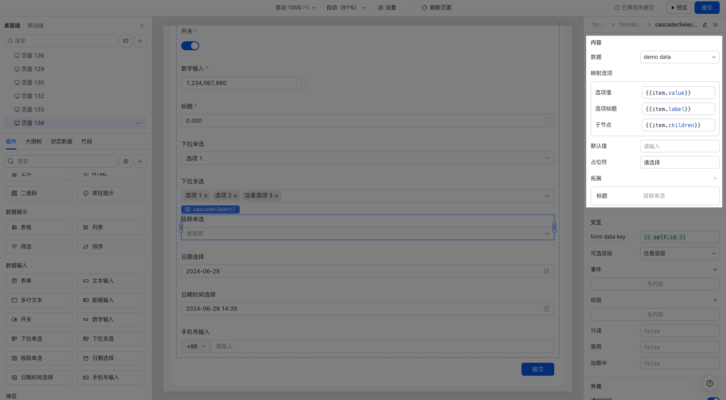The width and height of the screenshot is (726, 400).
Task: Add 级联单选 component
Action: 39,358
